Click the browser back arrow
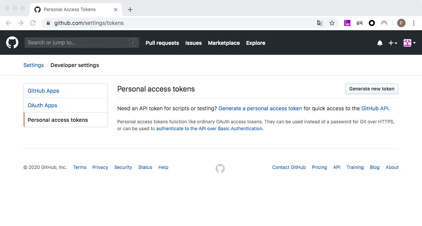 8,23
